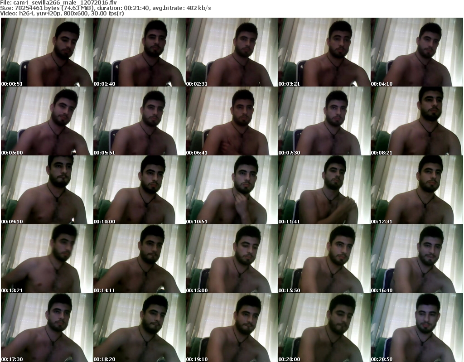The image size is (464, 362).
Task: Choose the frame captured at 00:15:00
Action: pos(232,259)
